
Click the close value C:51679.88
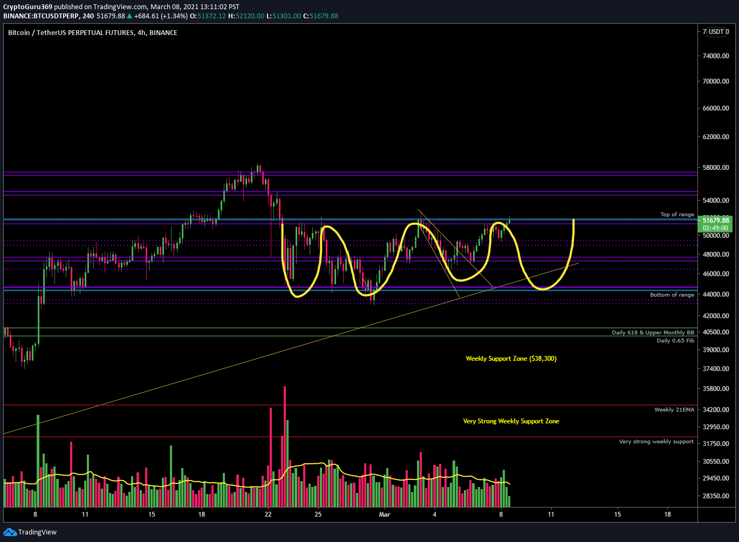[x=320, y=16]
